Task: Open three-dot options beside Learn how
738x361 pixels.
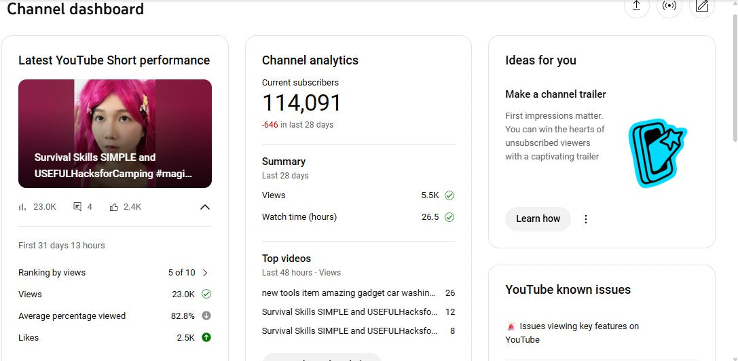Action: (x=586, y=219)
